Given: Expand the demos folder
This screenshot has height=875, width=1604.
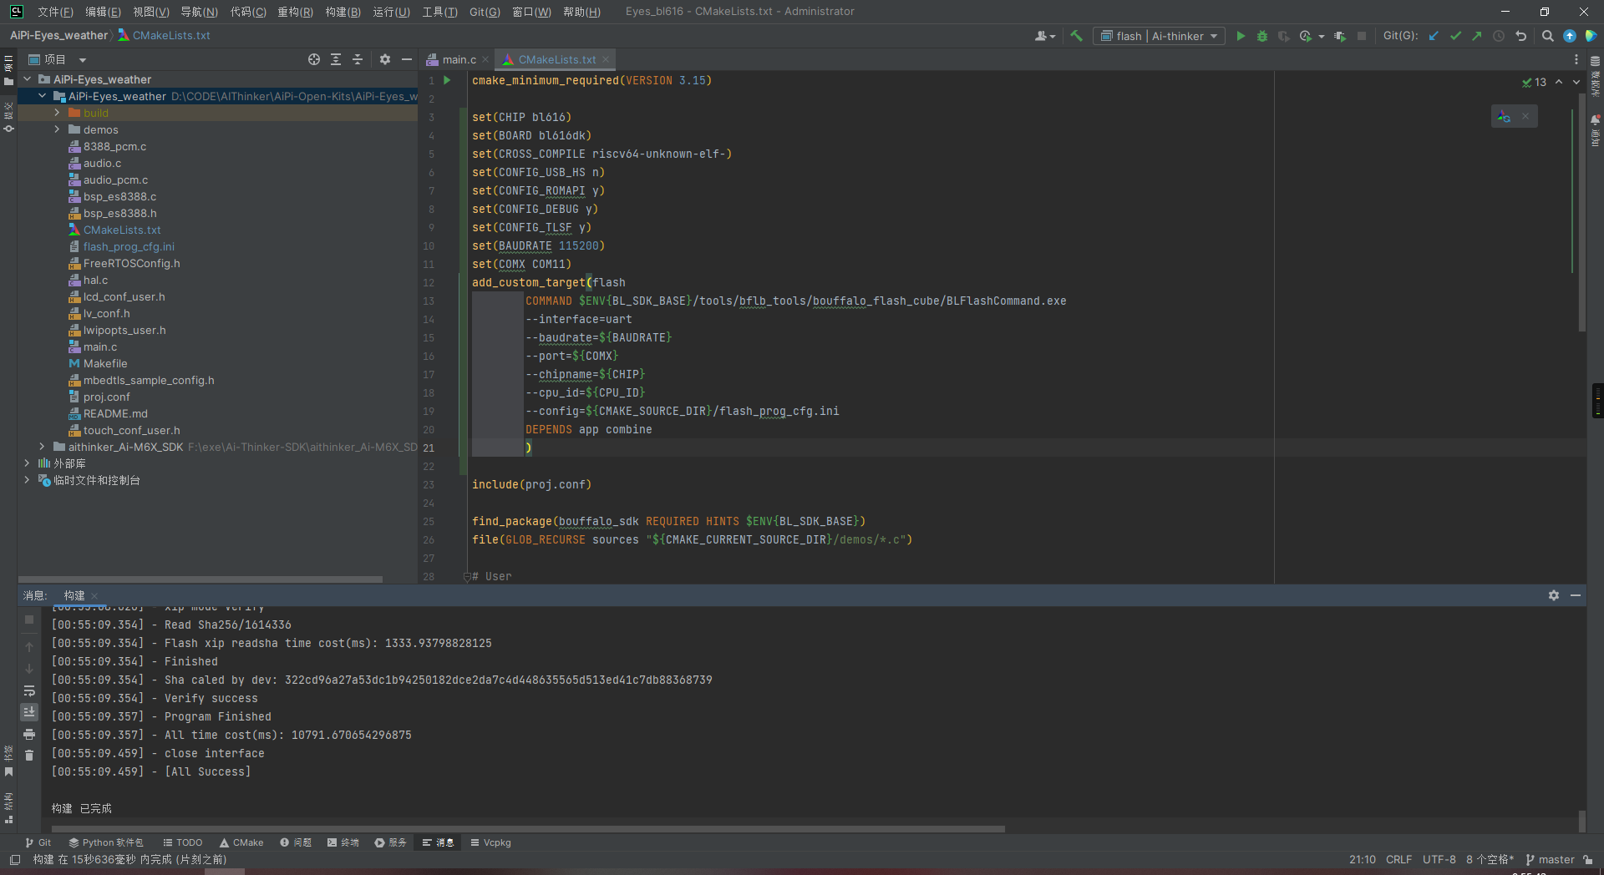Looking at the screenshot, I should (x=57, y=129).
